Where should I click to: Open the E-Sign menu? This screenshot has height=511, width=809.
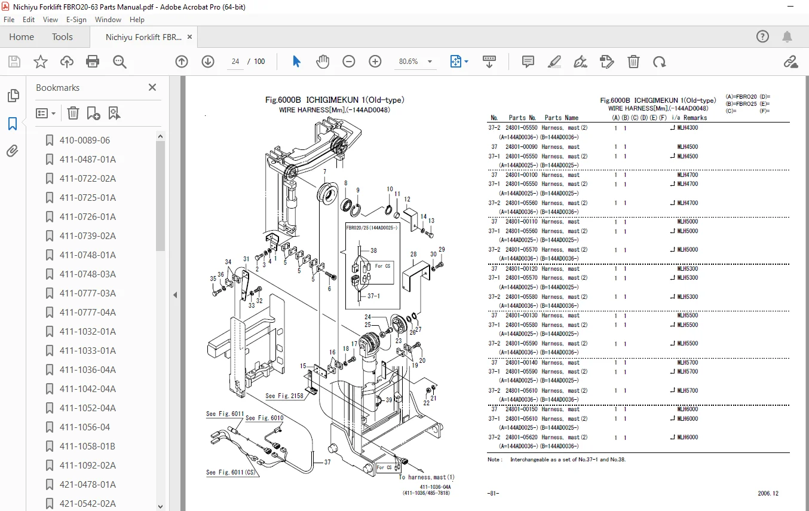(x=76, y=20)
